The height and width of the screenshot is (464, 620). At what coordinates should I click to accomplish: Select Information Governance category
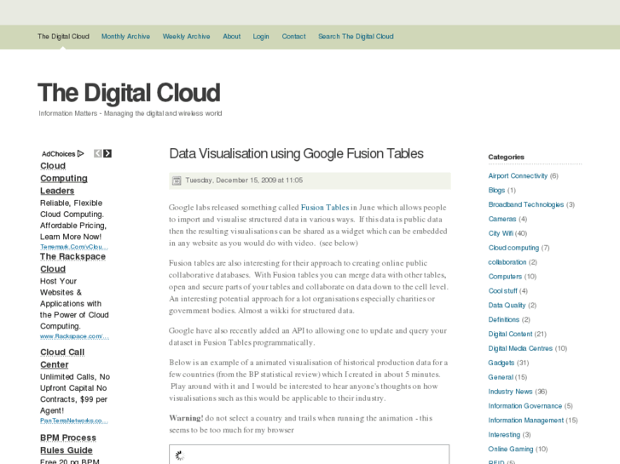[525, 406]
